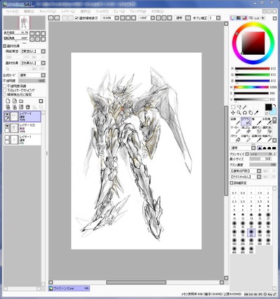
Task: Select the Lasso selection tool
Action: point(239,107)
